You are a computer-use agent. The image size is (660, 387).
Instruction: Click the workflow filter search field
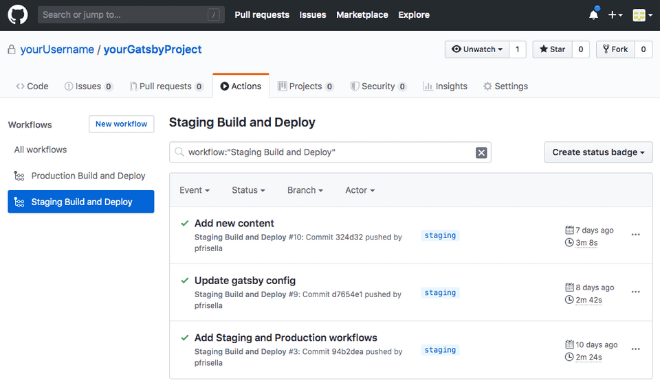click(x=330, y=152)
